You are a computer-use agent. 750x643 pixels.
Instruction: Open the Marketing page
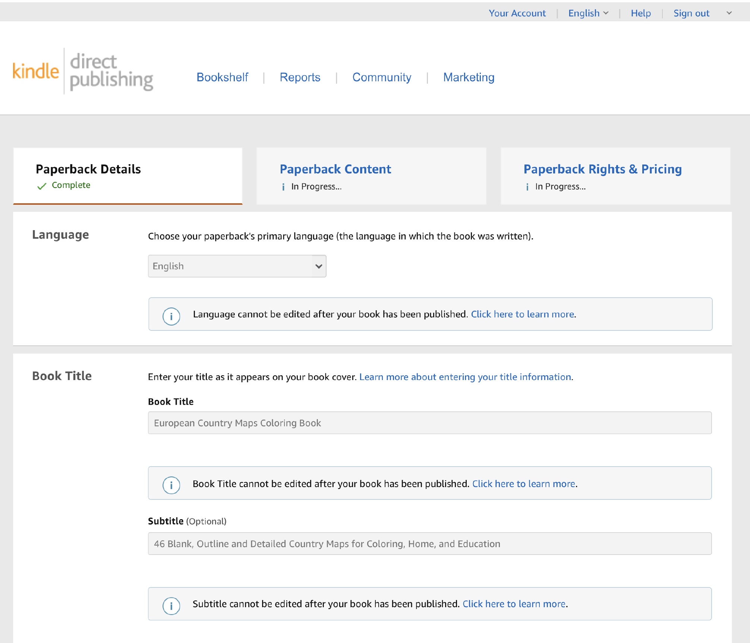469,77
